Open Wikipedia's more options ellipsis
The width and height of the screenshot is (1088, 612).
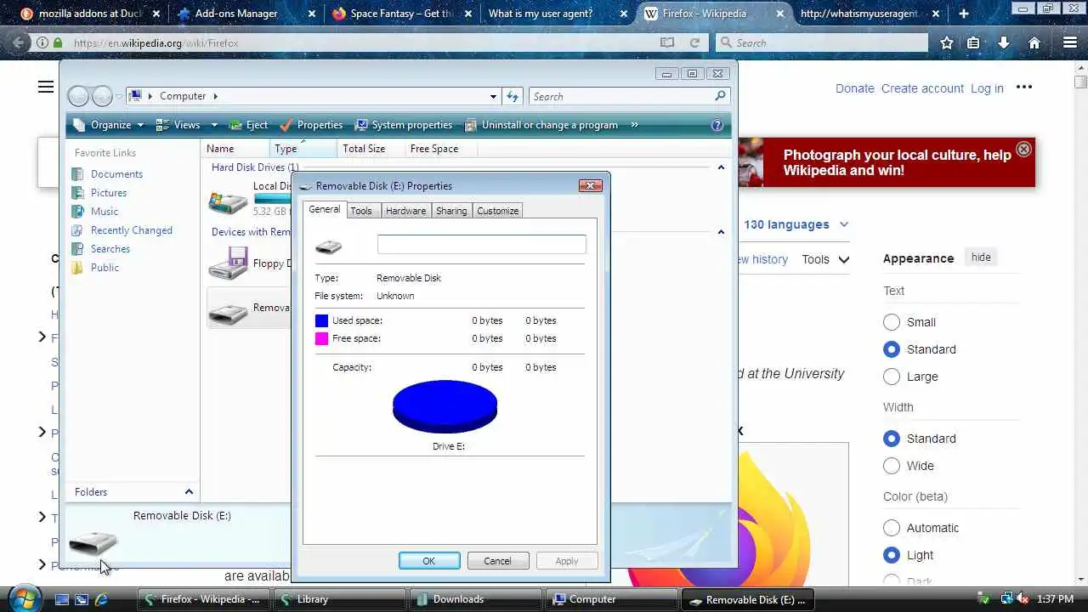[x=1023, y=87]
